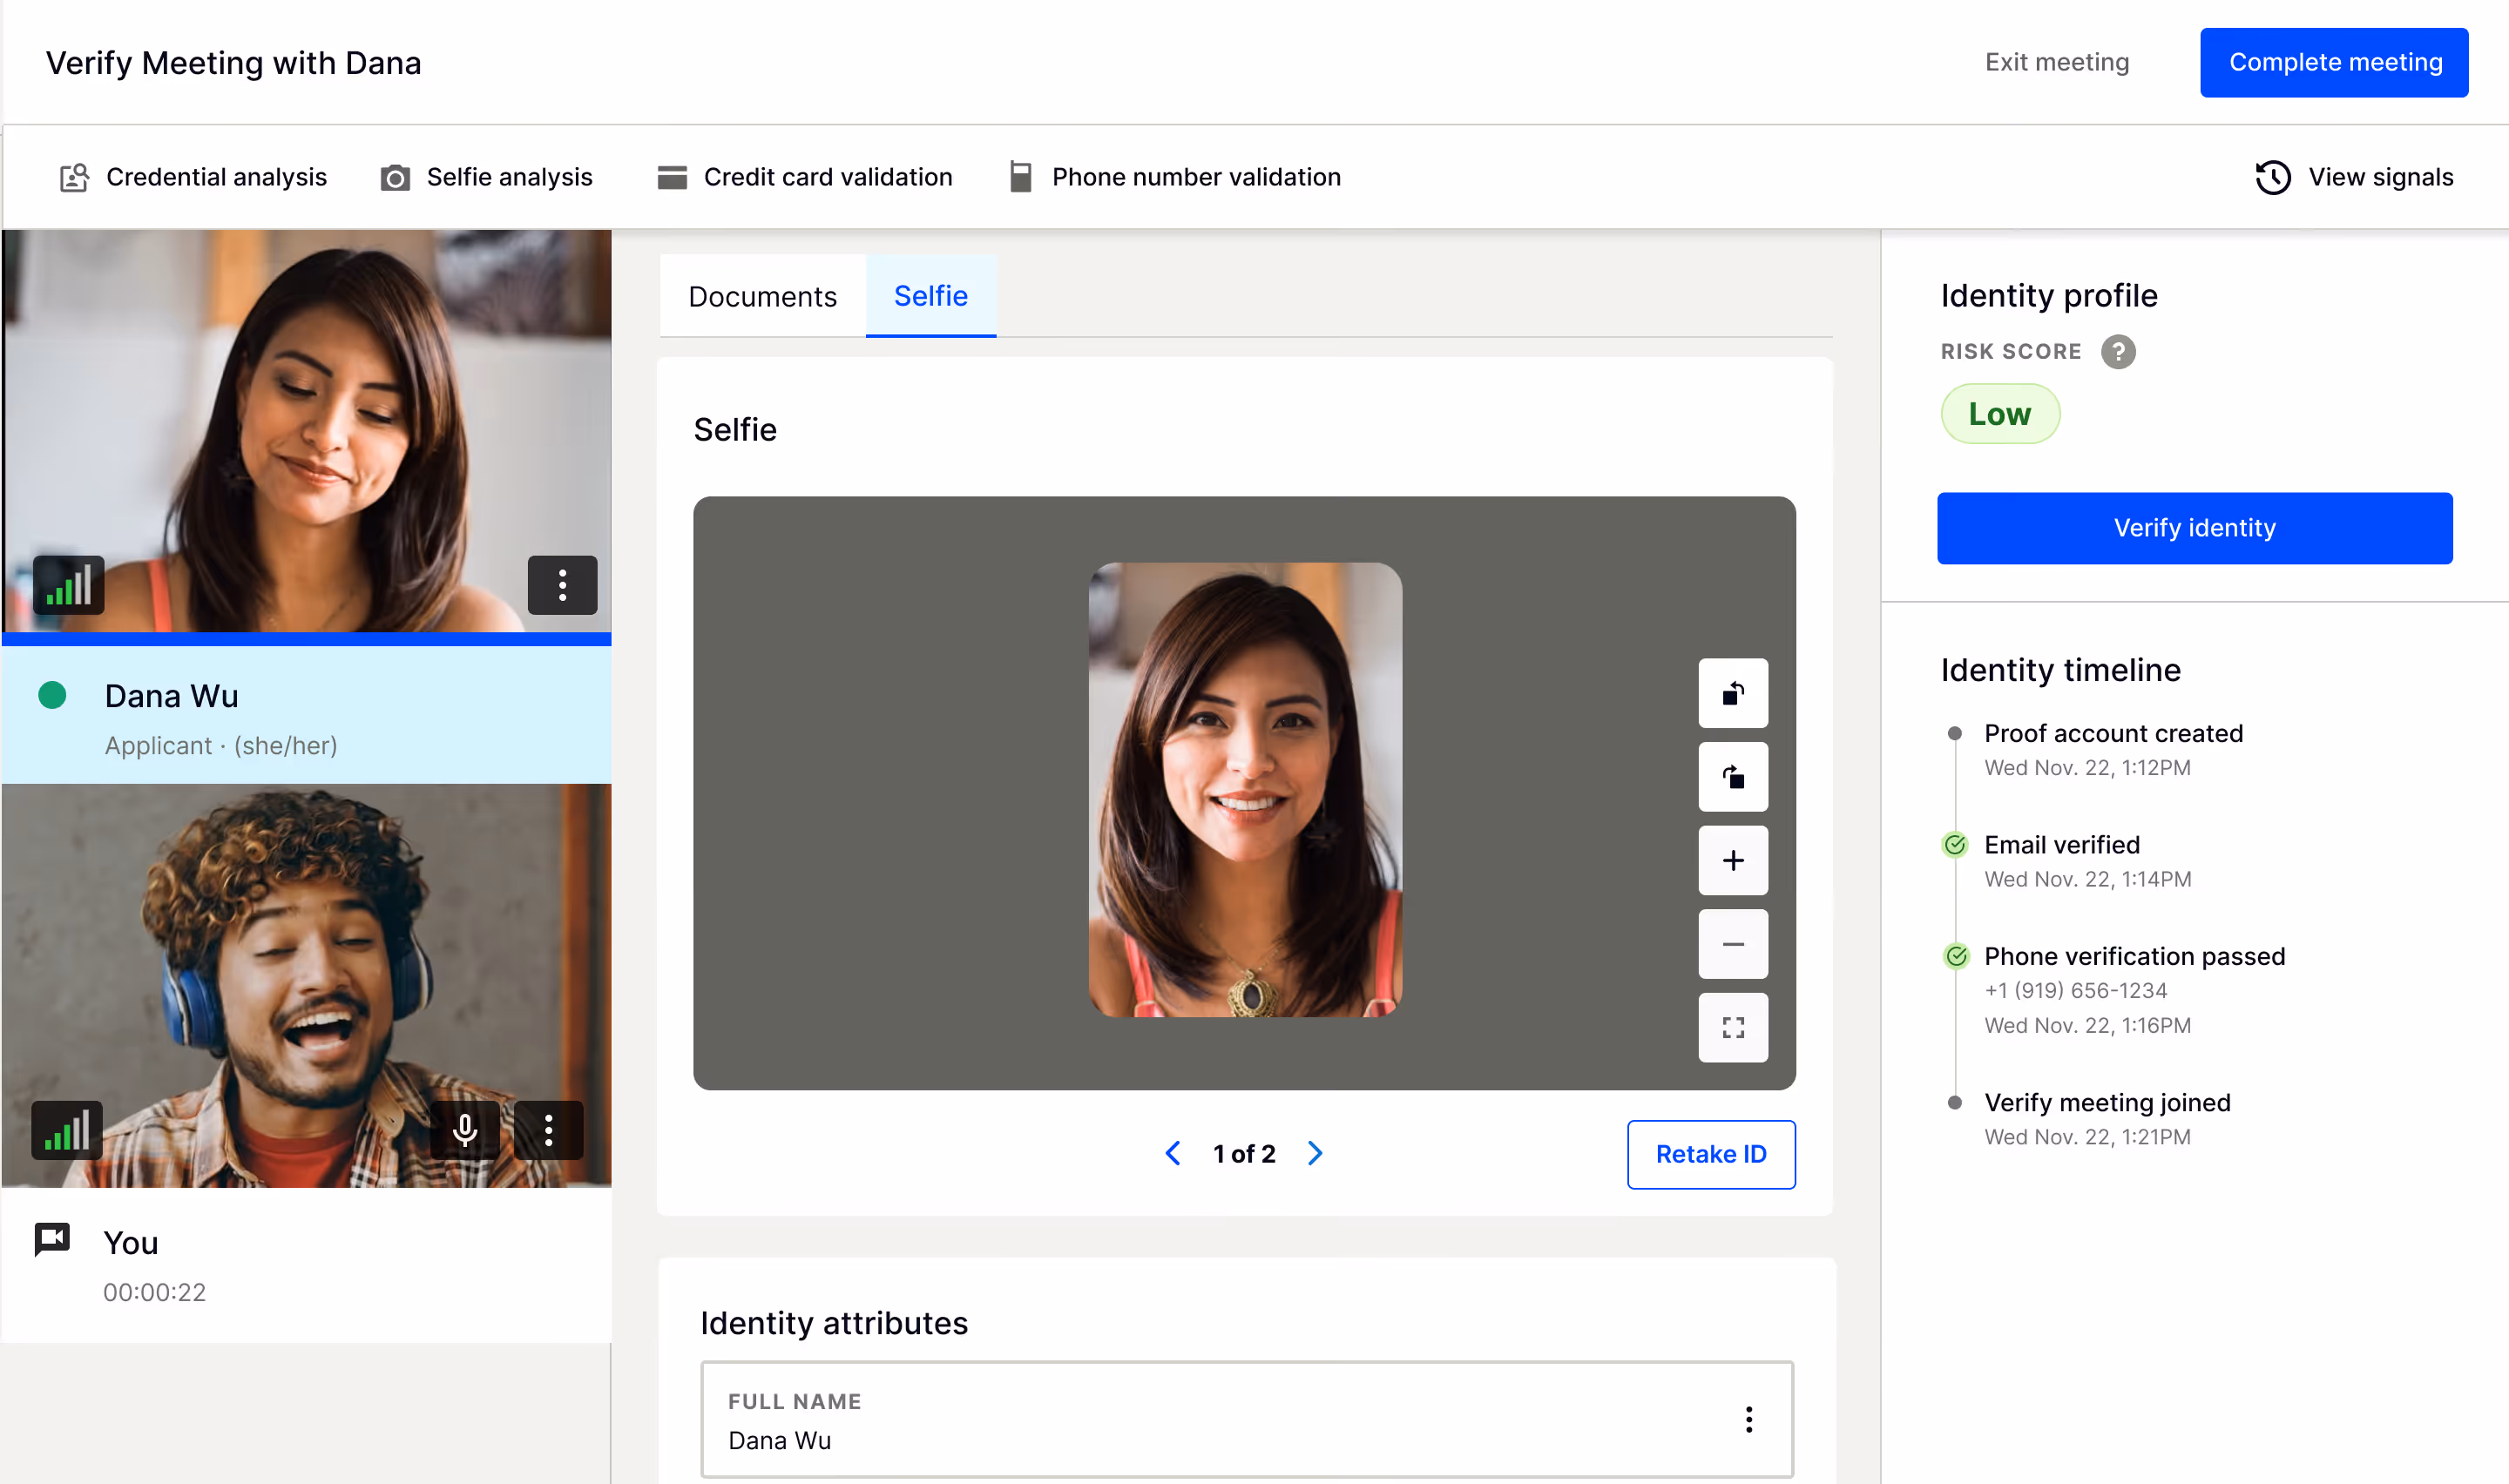Click the Low risk score badge
The height and width of the screenshot is (1484, 2509).
[x=2000, y=414]
